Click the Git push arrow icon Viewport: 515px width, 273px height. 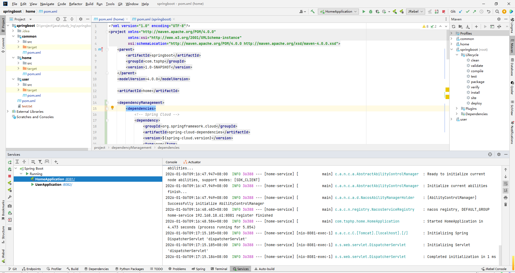click(474, 12)
